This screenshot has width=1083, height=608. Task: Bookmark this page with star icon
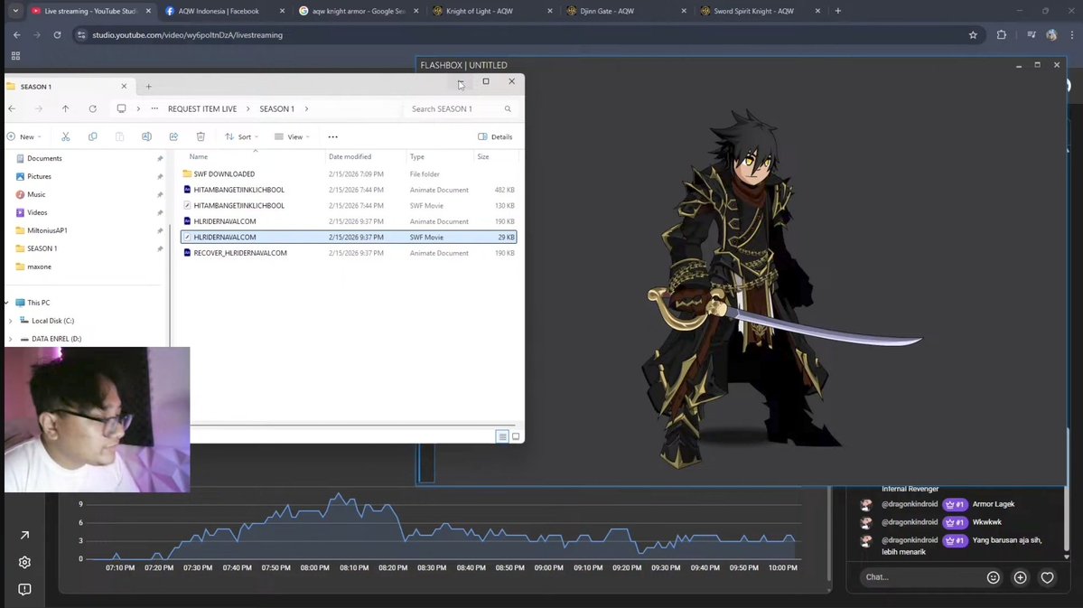pyautogui.click(x=973, y=35)
